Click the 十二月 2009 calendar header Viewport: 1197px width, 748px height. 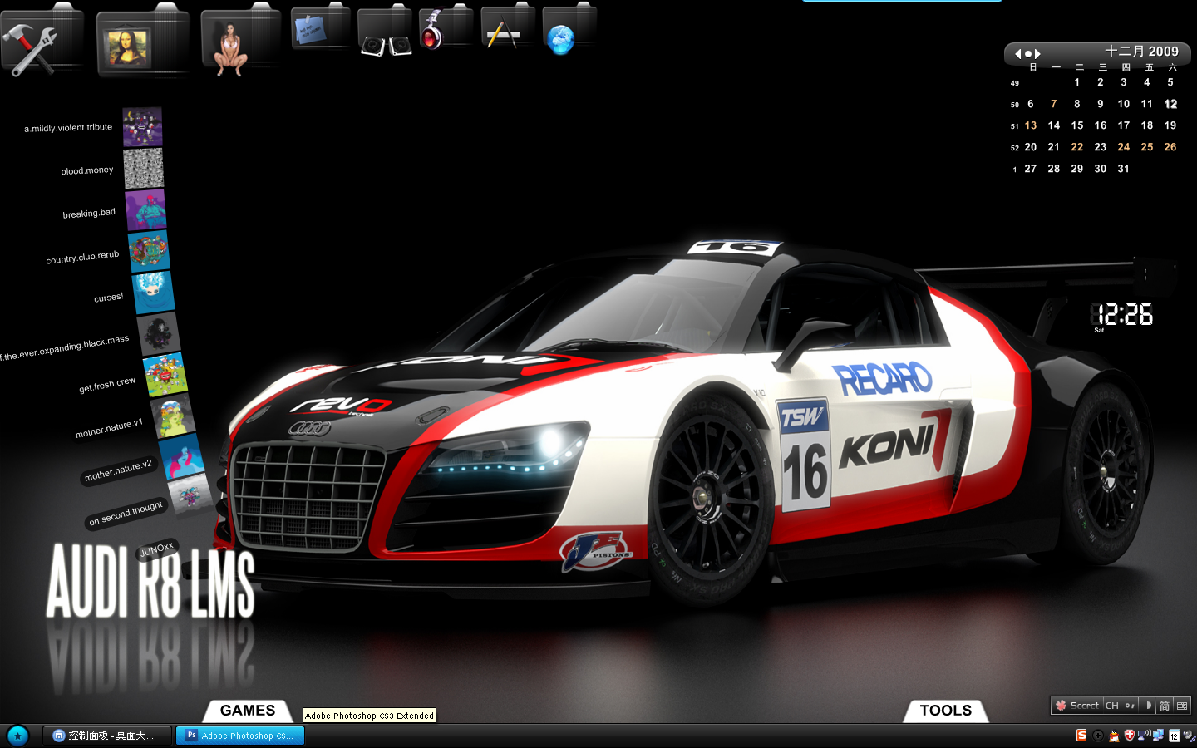1141,52
